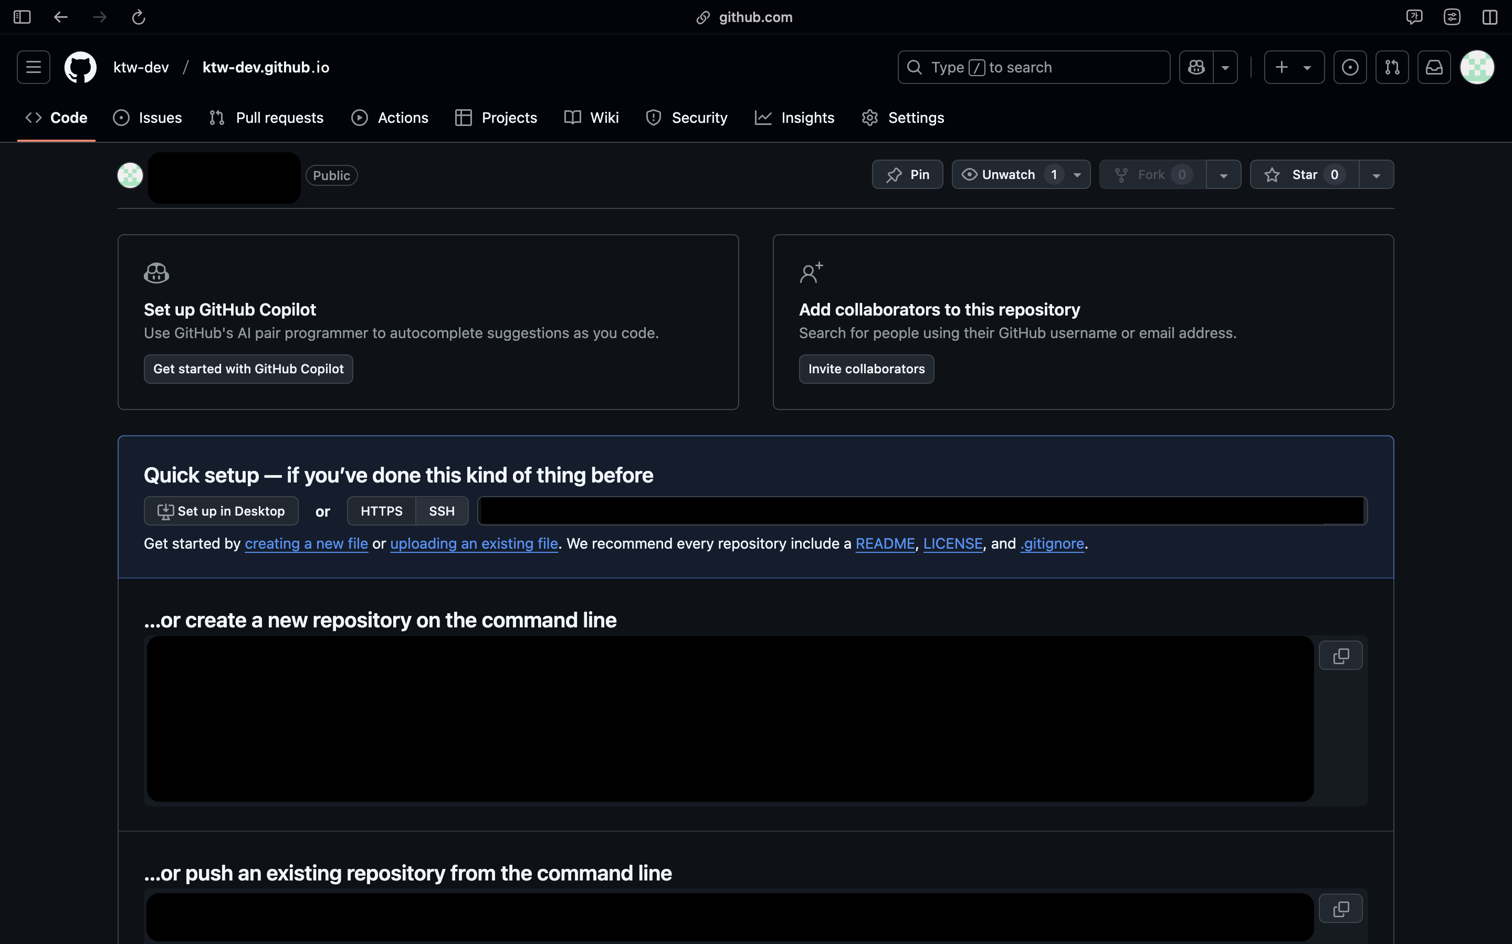
Task: Open the notifications inbox icon
Action: [x=1434, y=67]
